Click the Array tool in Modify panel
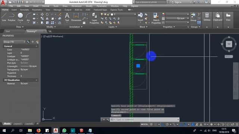This screenshot has width=239, height=134. tap(52, 23)
